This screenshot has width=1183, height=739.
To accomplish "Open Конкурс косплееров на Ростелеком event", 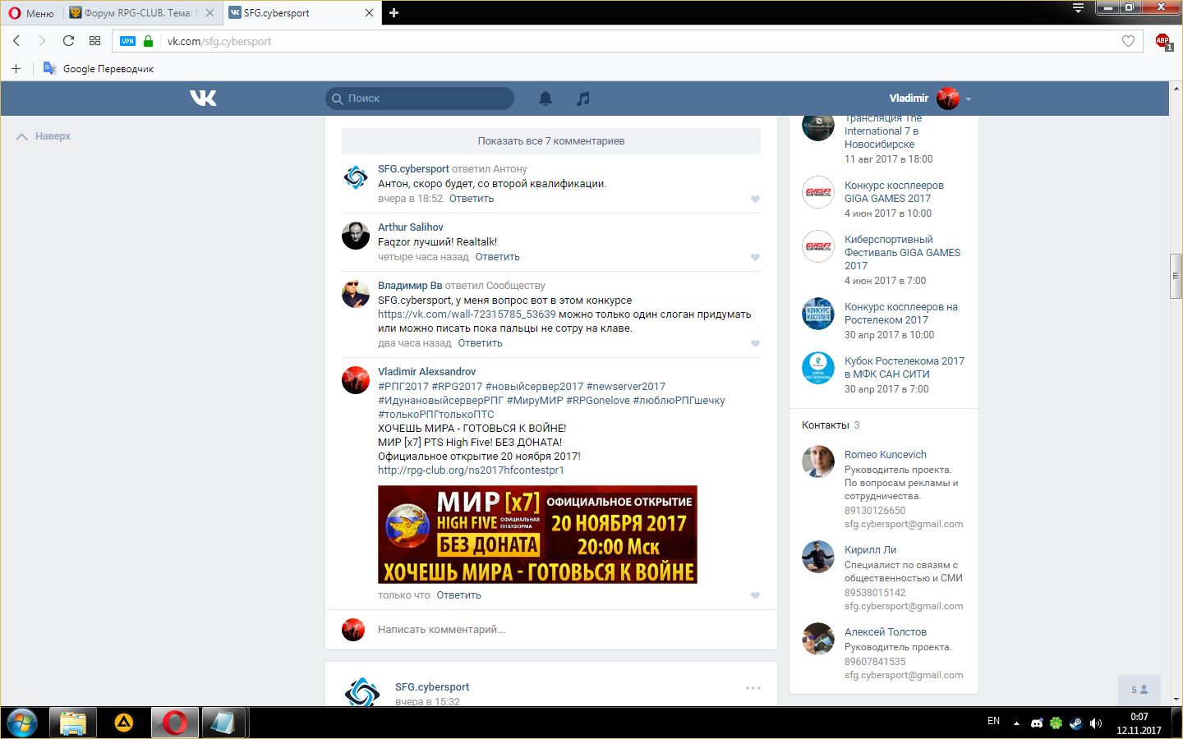I will click(901, 314).
